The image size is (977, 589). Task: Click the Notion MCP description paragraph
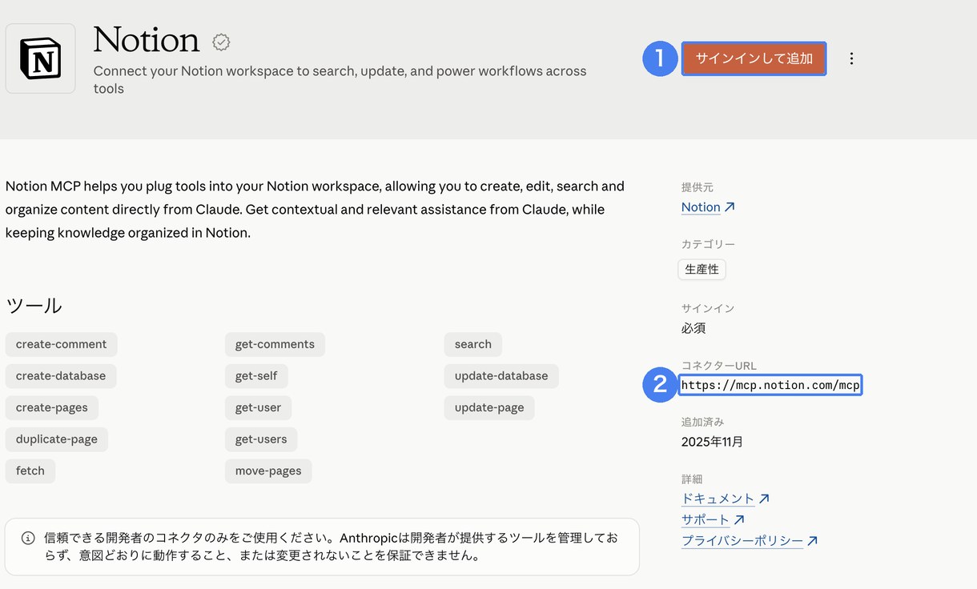(315, 210)
